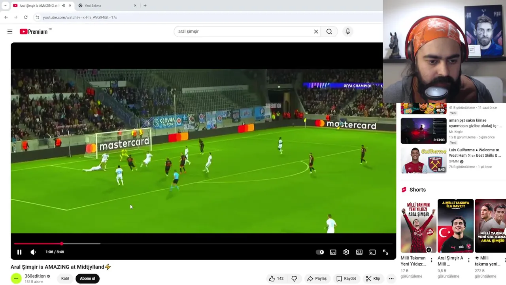Image resolution: width=506 pixels, height=285 pixels.
Task: Save video with Kaydet button
Action: point(346,279)
